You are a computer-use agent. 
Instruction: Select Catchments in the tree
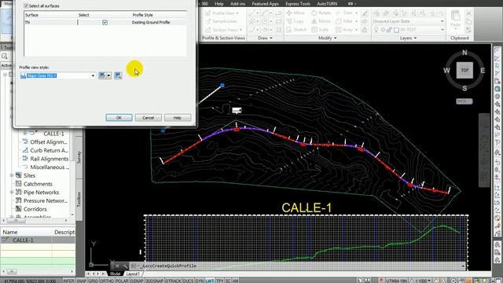coord(38,184)
